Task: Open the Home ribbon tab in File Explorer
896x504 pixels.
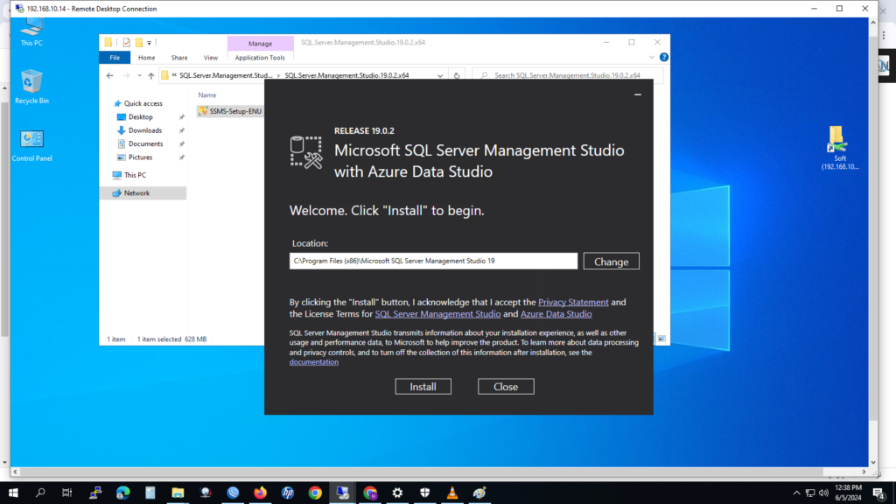Action: click(146, 58)
